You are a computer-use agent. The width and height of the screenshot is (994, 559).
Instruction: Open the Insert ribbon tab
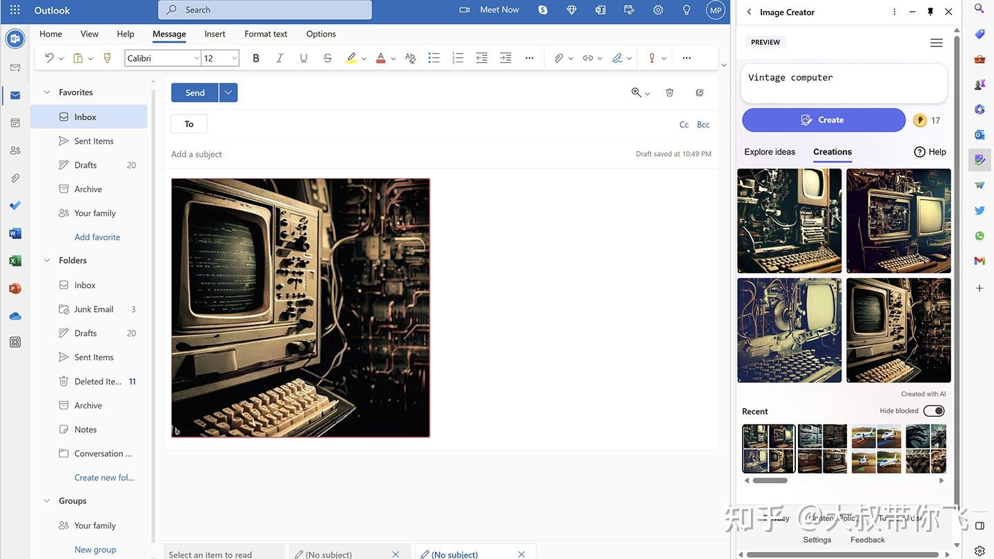click(x=214, y=33)
